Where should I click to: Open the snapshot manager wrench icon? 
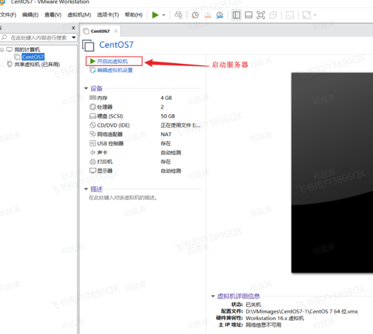coord(219,15)
